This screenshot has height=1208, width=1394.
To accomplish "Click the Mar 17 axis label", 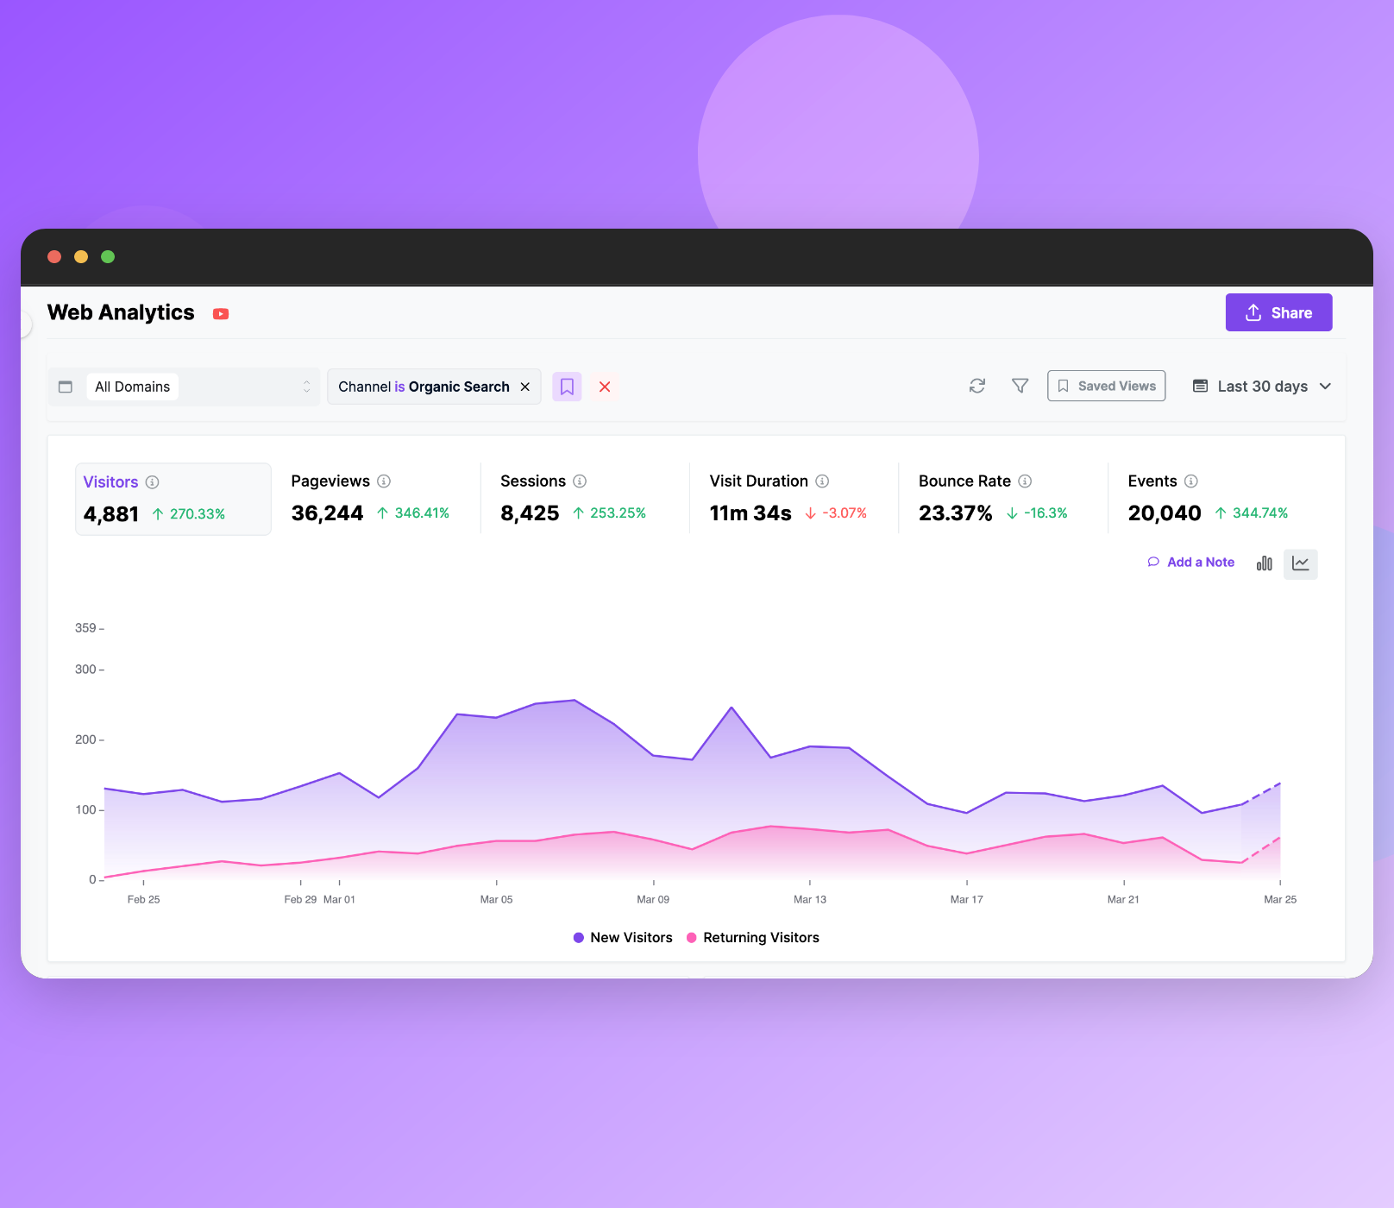I will (x=967, y=900).
